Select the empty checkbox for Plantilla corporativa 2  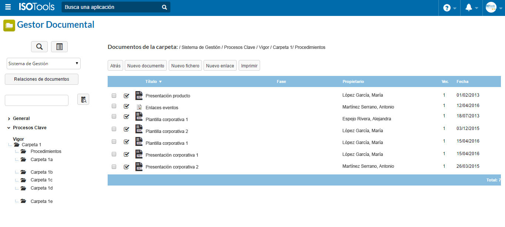click(114, 129)
